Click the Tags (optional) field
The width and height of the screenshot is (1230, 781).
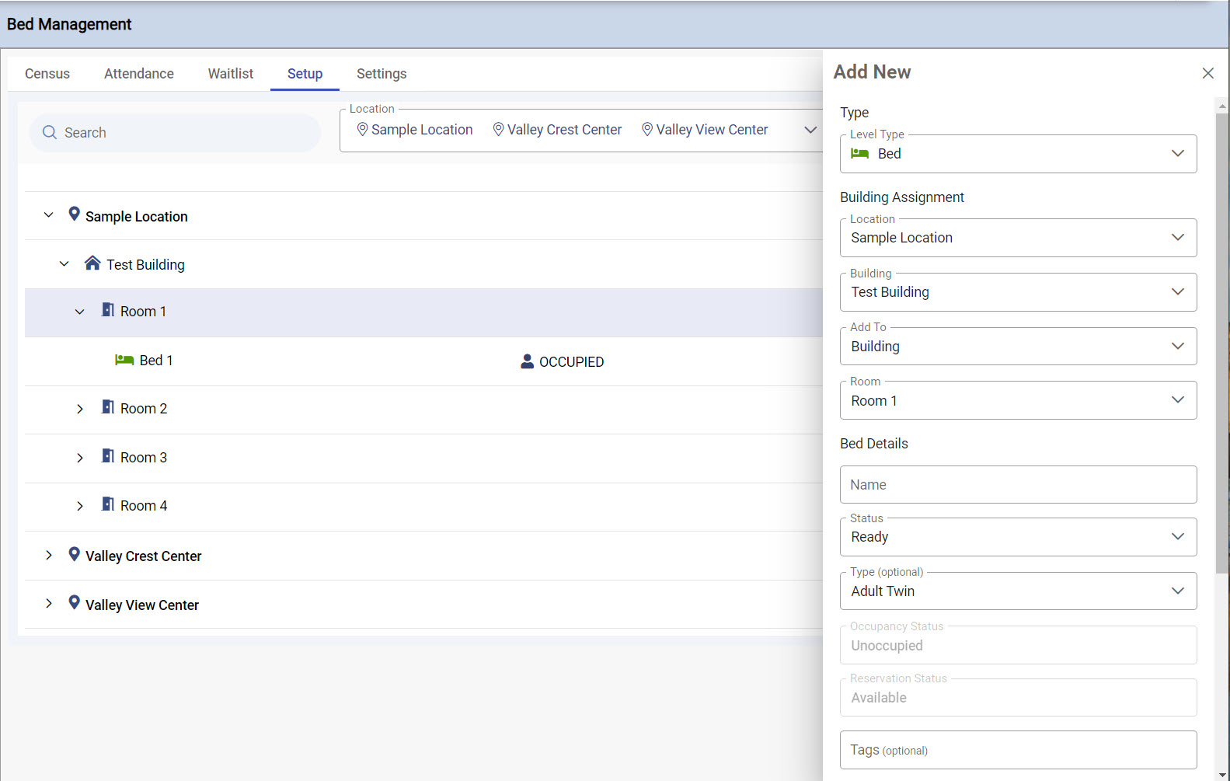coord(1018,750)
